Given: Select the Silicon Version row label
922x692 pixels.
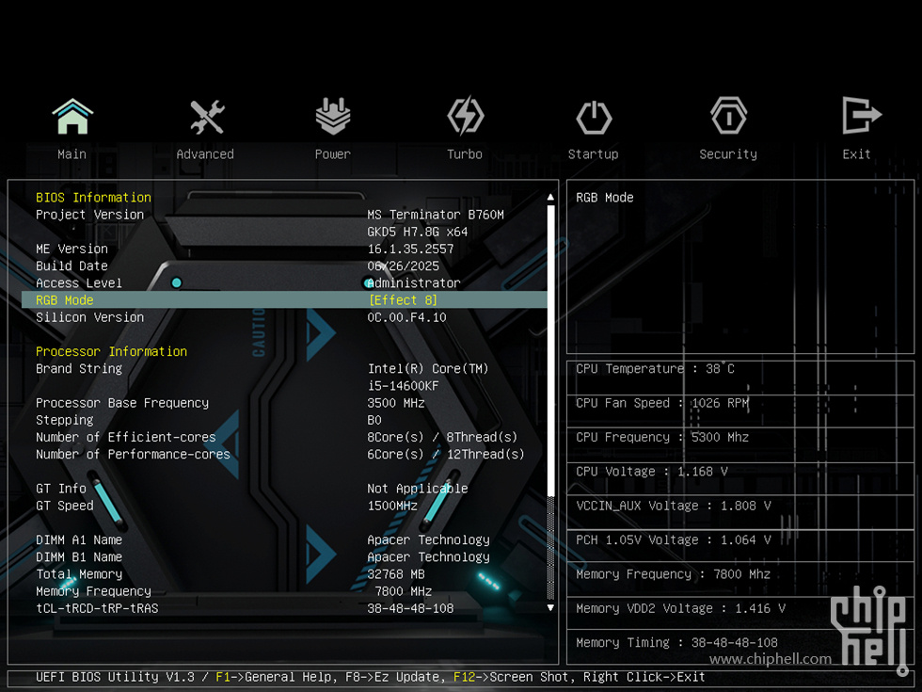Looking at the screenshot, I should (x=89, y=317).
